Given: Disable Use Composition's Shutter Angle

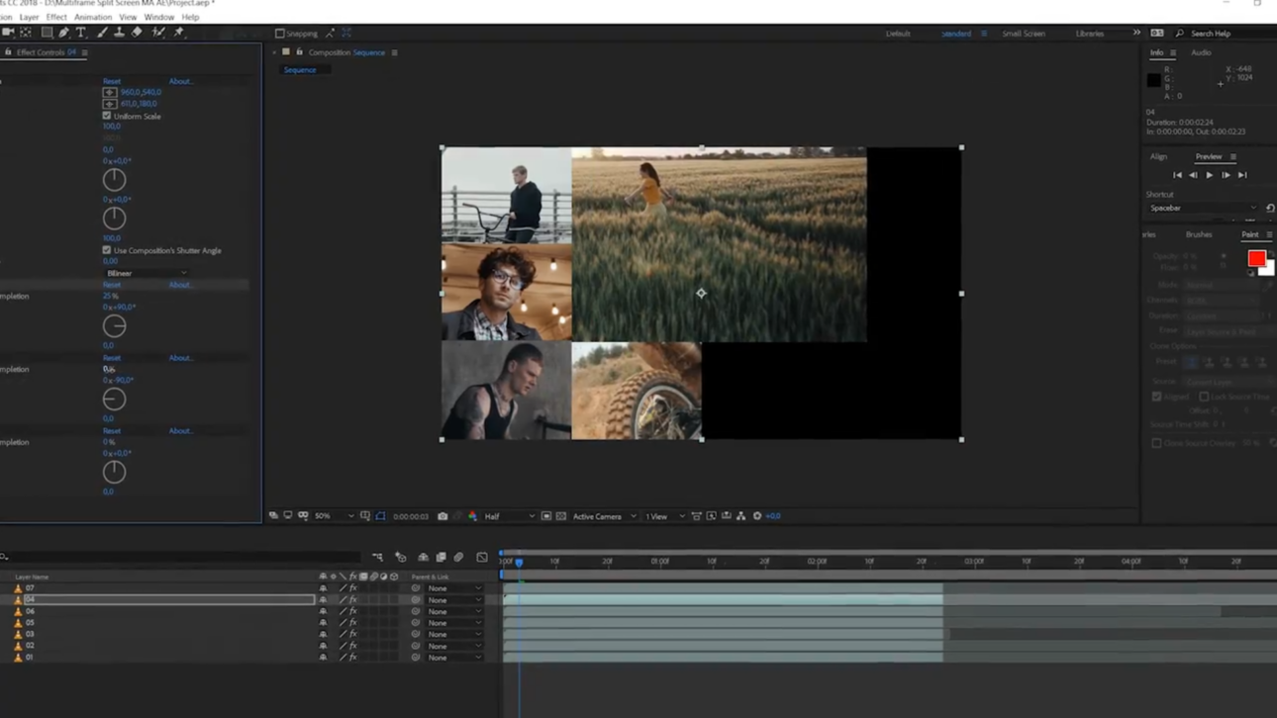Looking at the screenshot, I should pyautogui.click(x=106, y=250).
